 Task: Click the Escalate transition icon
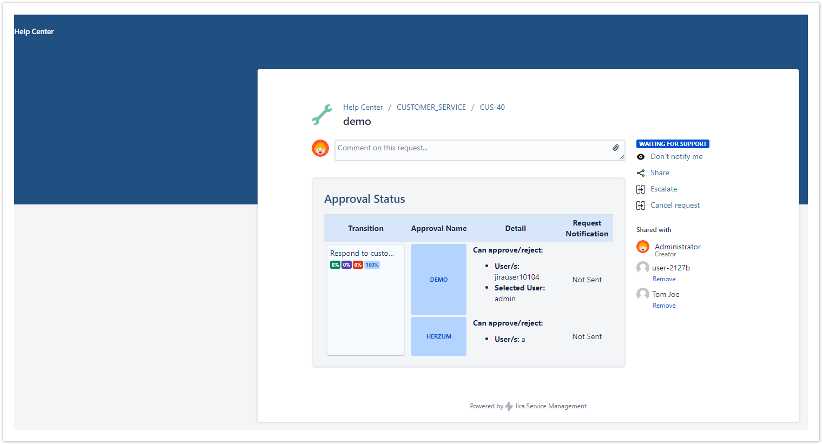click(641, 189)
